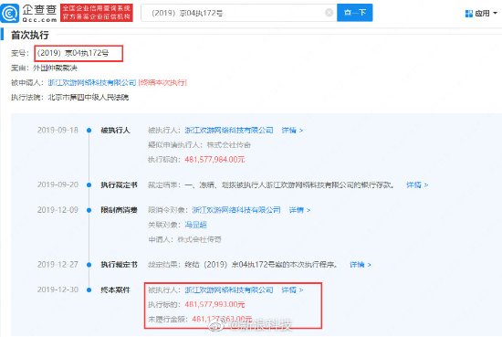502x337 pixels.
Task: Click the company link in the 限消令对象 row
Action: [x=236, y=210]
